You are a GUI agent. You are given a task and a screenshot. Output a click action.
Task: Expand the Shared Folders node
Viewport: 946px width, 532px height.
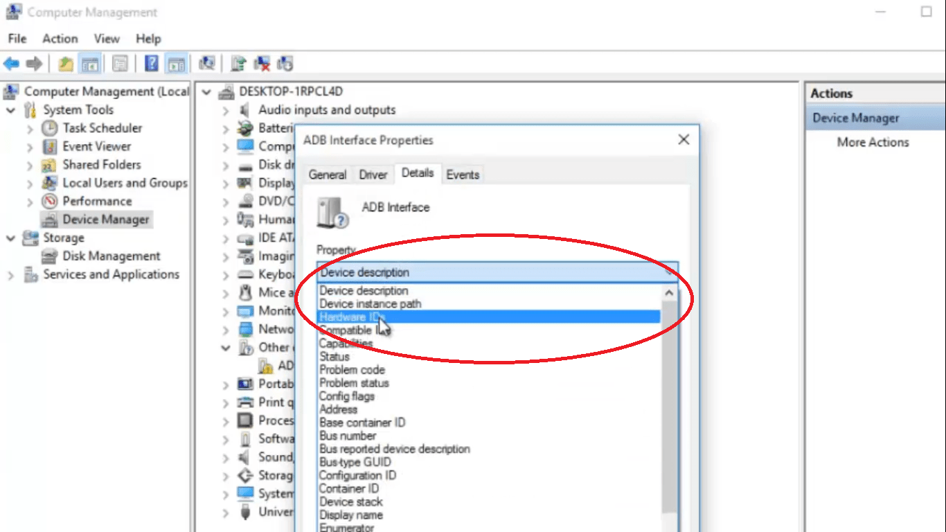point(30,166)
